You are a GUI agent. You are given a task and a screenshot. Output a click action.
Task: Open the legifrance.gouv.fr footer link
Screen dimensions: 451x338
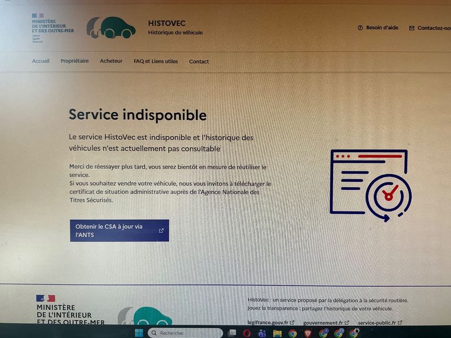271,322
